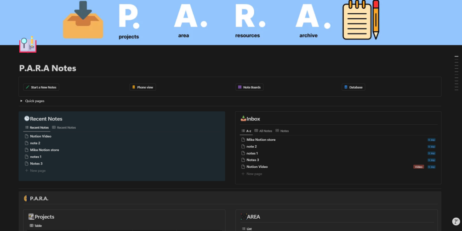The image size is (462, 231).
Task: Click the database icon on Database button
Action: click(346, 87)
